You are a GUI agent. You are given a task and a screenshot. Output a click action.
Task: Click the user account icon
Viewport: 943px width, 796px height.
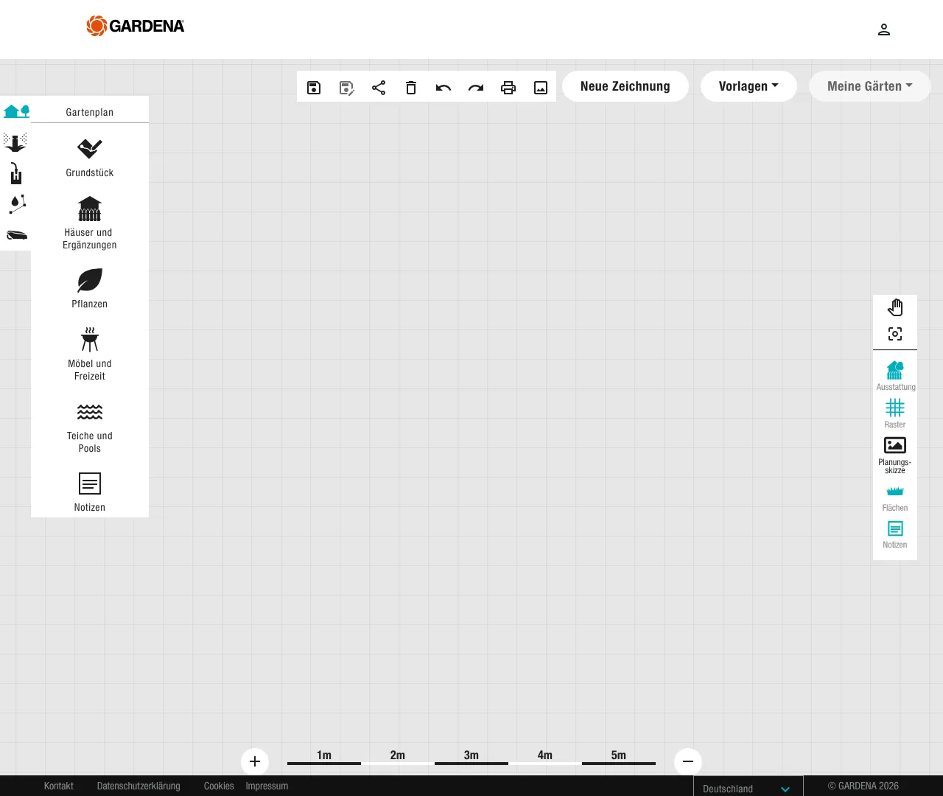click(x=884, y=29)
